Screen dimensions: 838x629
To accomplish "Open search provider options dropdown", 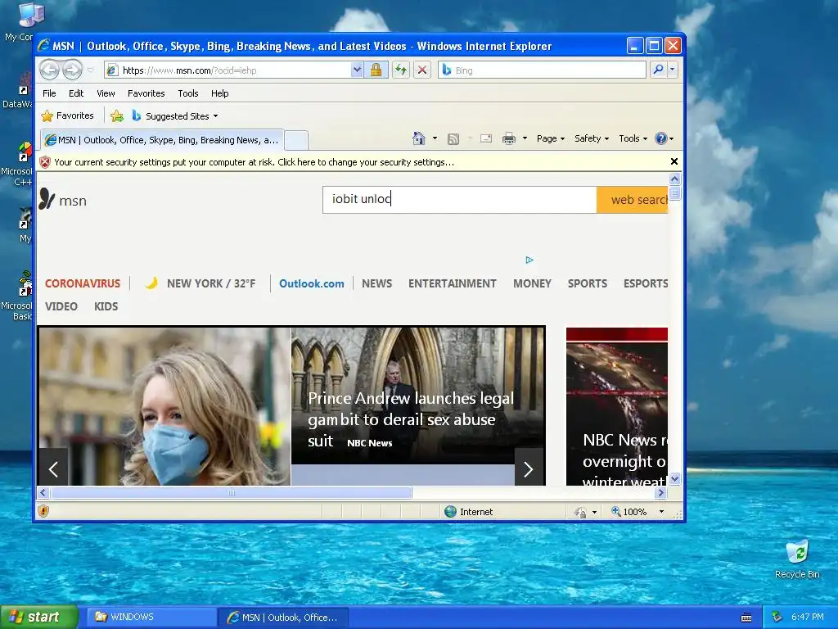I will coord(673,70).
